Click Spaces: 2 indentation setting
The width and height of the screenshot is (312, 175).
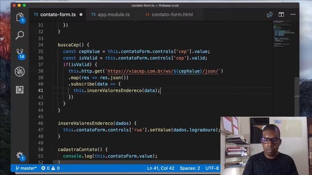coord(190,168)
